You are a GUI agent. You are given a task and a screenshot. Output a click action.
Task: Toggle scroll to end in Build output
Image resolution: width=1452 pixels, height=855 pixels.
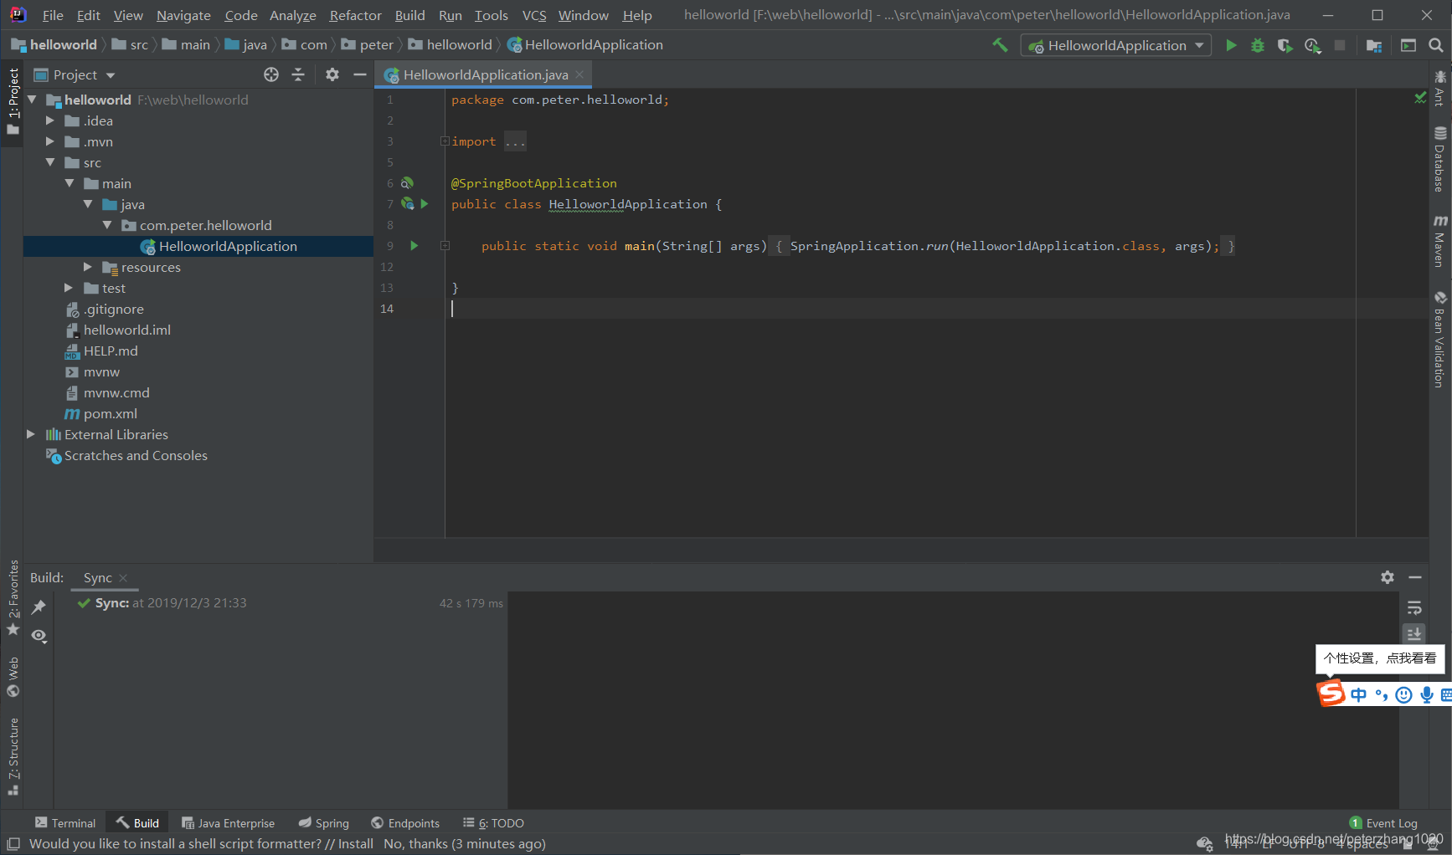1414,634
